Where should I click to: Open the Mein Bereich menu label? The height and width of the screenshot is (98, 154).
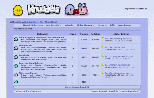(52, 25)
